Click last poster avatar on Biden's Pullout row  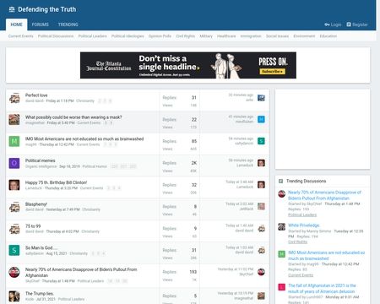[x=261, y=272]
